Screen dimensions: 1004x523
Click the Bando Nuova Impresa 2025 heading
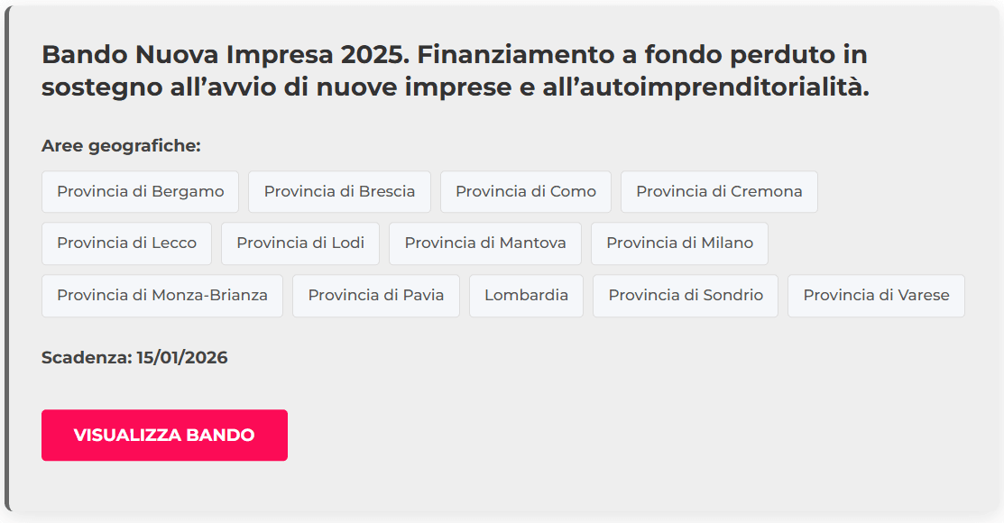tap(226, 55)
